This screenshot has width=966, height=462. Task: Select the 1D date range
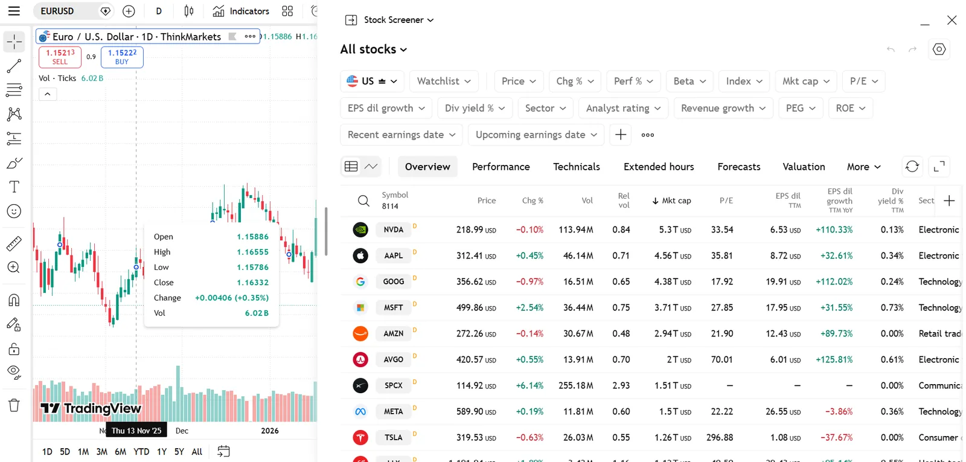tap(47, 451)
